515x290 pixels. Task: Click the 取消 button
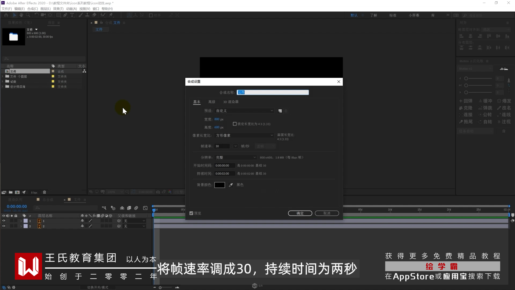327,213
